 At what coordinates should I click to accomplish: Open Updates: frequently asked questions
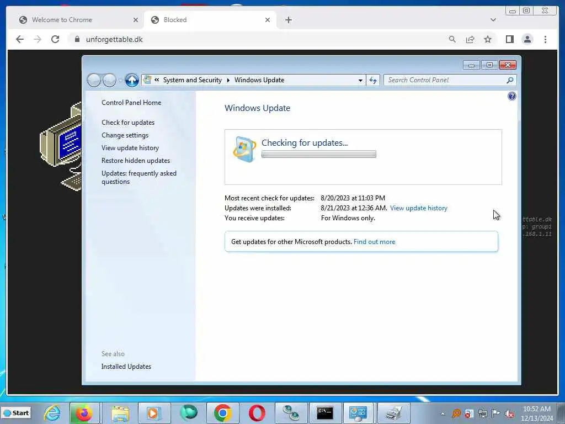138,177
